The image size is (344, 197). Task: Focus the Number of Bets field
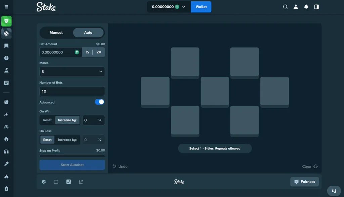coord(72,91)
